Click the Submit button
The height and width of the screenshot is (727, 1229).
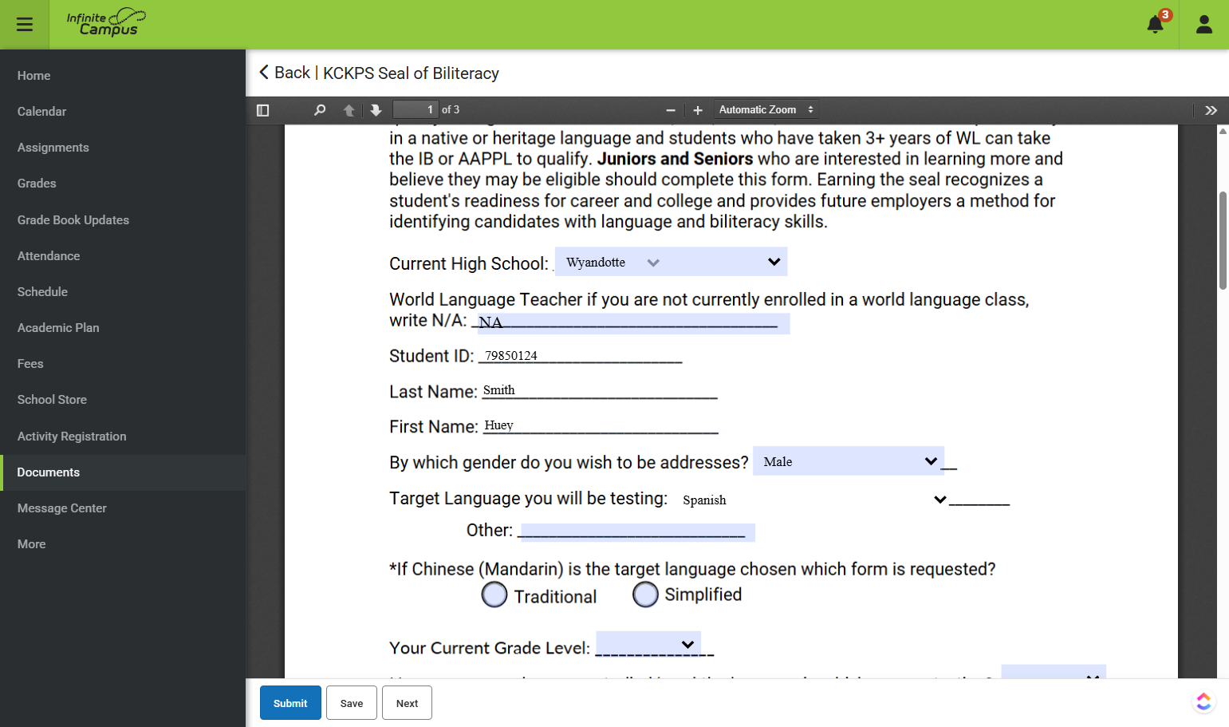click(x=290, y=703)
